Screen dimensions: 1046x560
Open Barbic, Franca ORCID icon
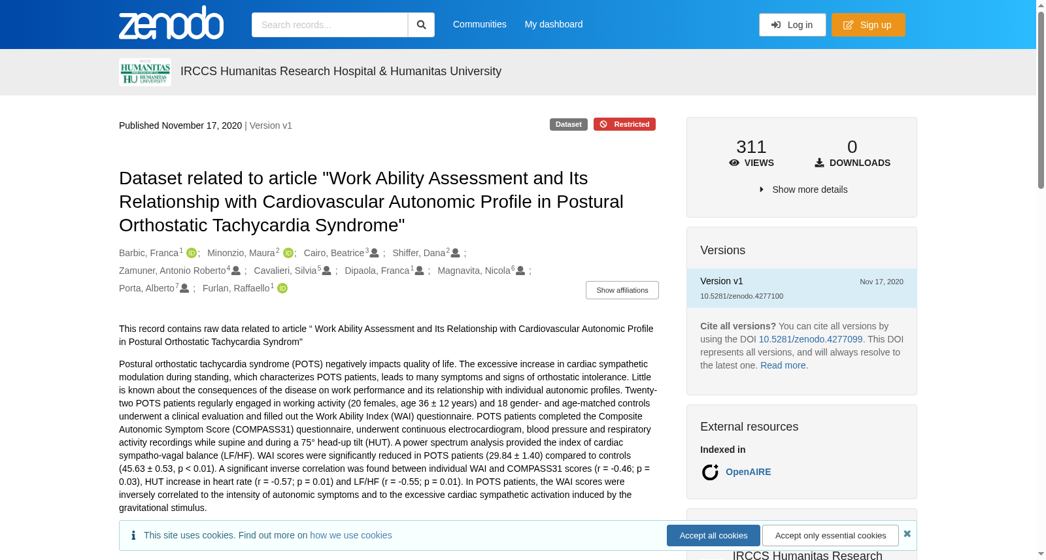192,253
